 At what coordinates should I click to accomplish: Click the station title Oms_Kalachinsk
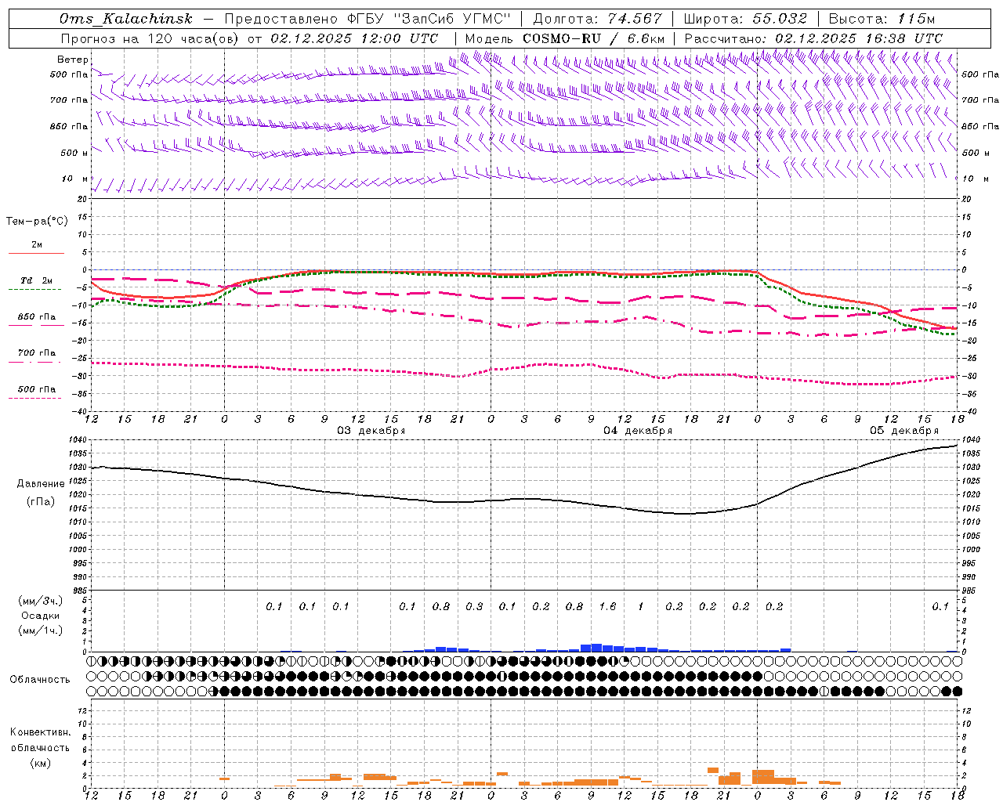tap(127, 19)
